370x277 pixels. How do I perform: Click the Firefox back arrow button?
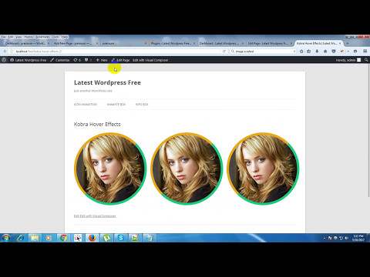[5, 52]
